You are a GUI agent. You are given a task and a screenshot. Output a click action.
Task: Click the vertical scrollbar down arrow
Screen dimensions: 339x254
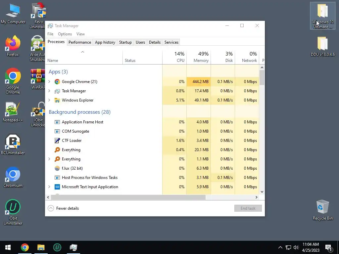(262, 191)
